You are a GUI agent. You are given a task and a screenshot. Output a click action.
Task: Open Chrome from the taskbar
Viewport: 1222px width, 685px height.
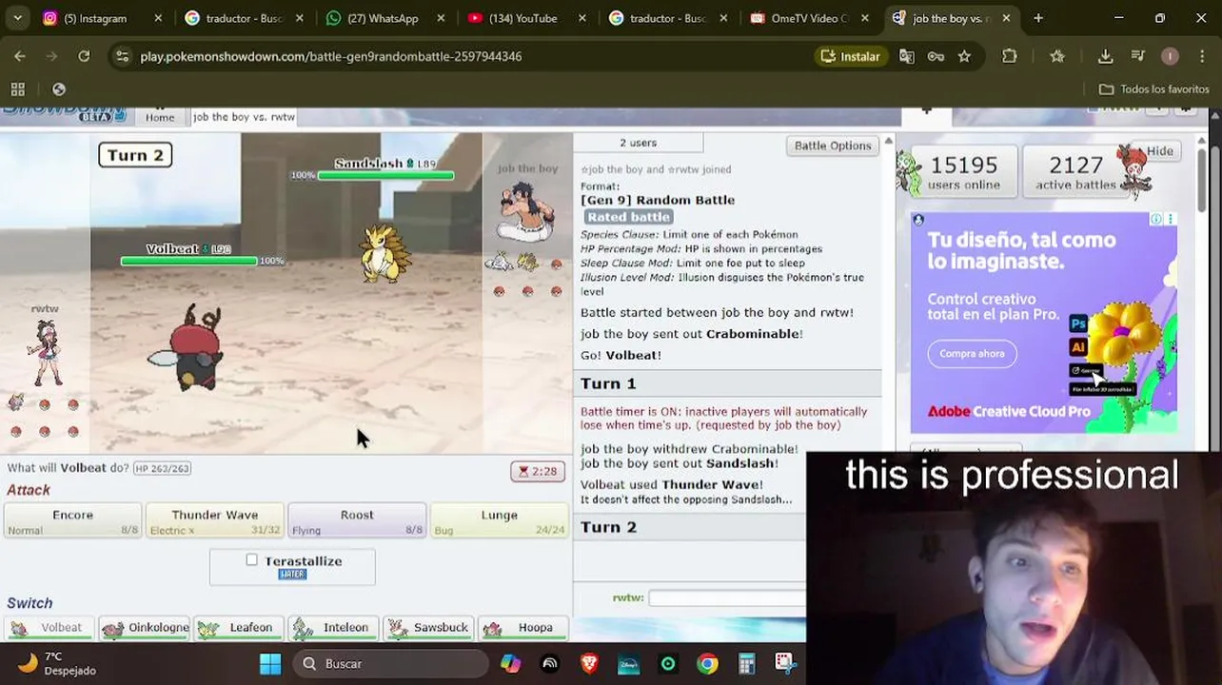coord(707,663)
